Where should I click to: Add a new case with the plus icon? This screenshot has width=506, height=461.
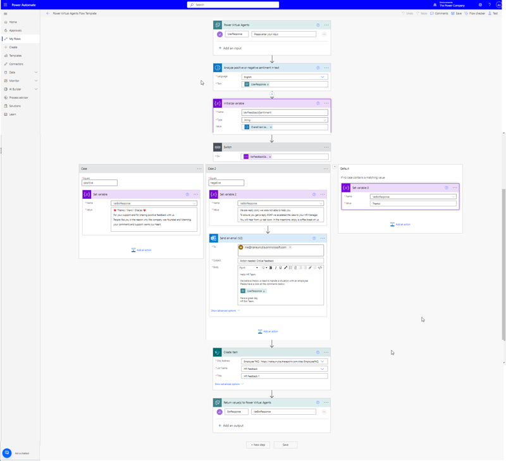[335, 167]
